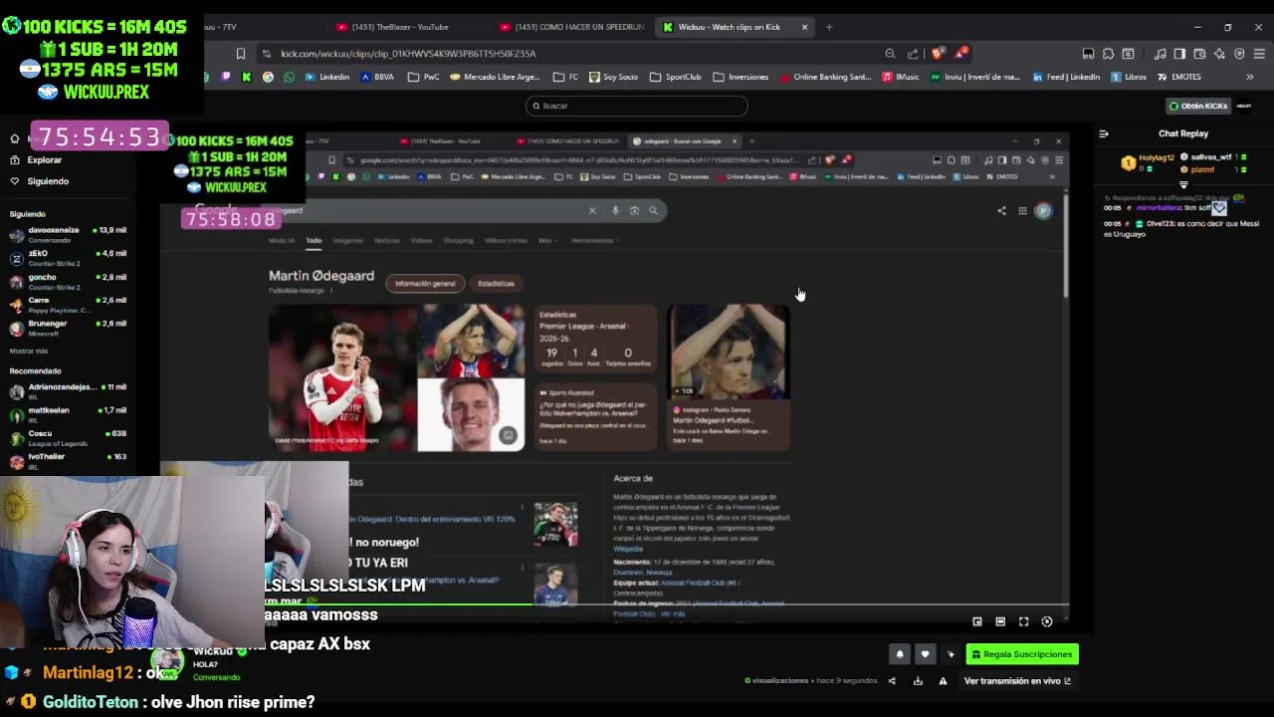The height and width of the screenshot is (717, 1274).
Task: Bookmark this page with the bookmark icon
Action: [240, 54]
